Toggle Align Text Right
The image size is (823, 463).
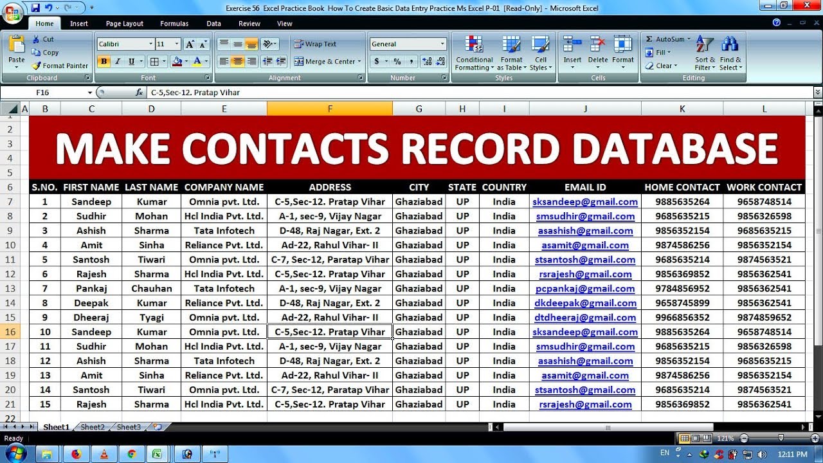[251, 62]
